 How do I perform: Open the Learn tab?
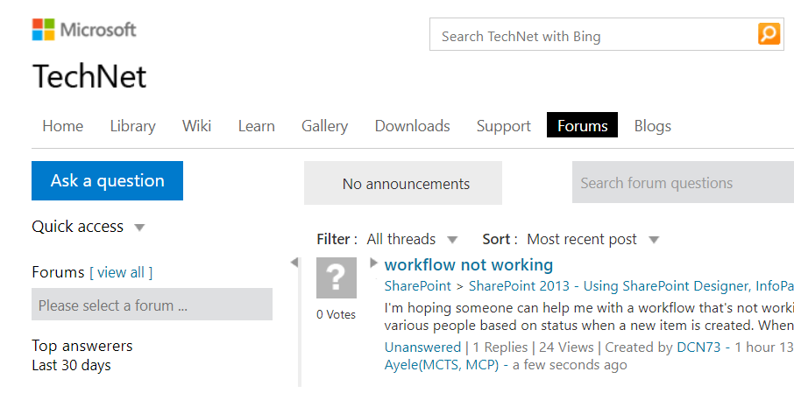[x=256, y=125]
